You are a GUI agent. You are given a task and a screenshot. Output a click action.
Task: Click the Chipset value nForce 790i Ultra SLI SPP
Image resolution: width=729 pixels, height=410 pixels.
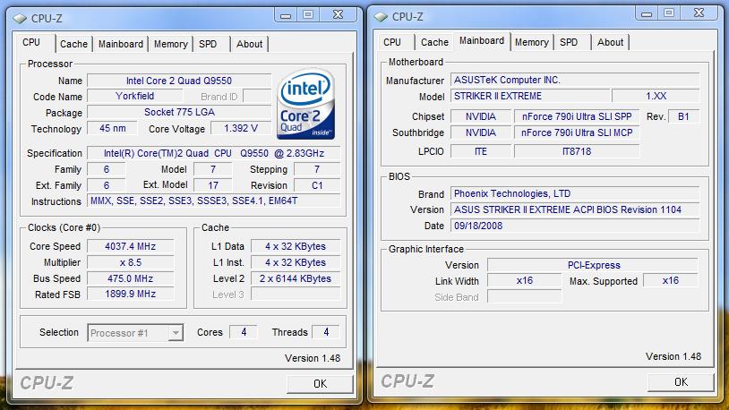577,116
